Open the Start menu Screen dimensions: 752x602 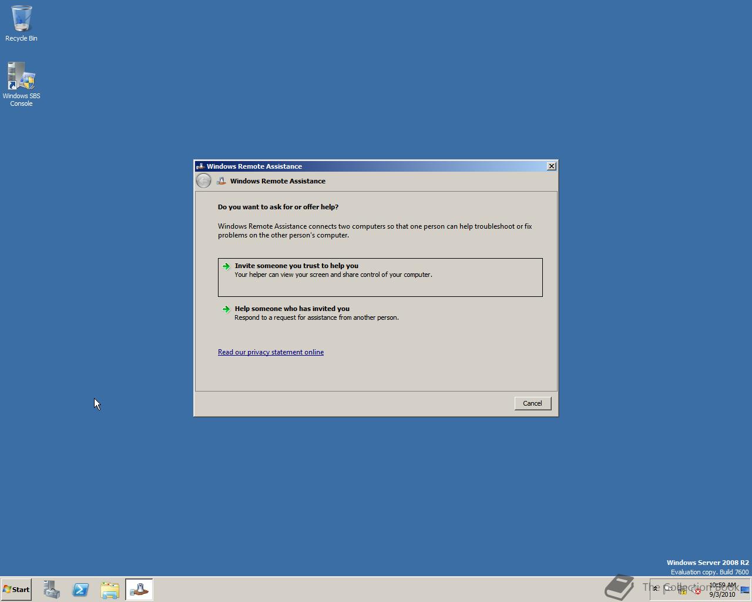(x=16, y=589)
